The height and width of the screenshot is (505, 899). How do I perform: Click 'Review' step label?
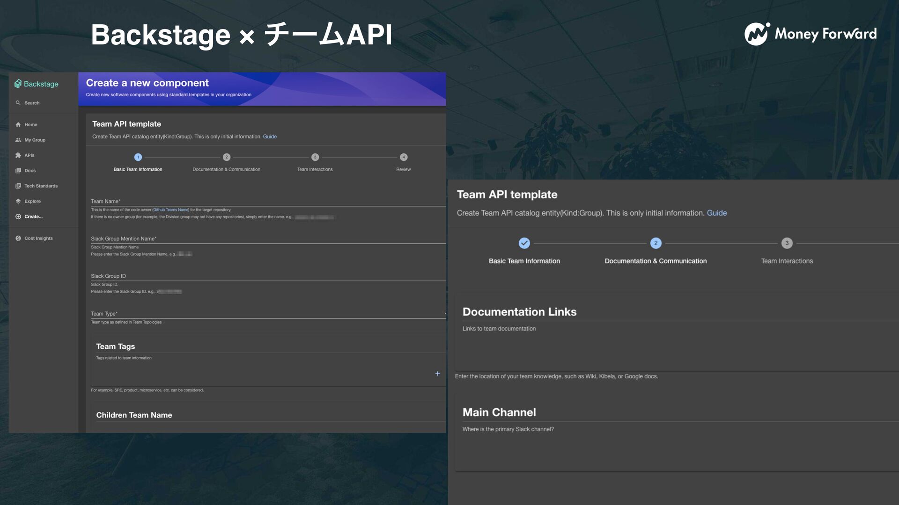404,169
